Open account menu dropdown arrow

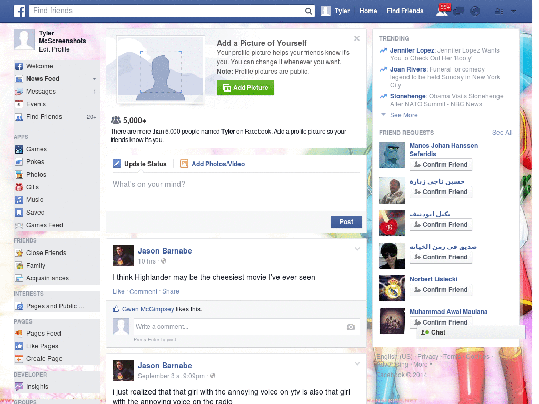pos(513,11)
